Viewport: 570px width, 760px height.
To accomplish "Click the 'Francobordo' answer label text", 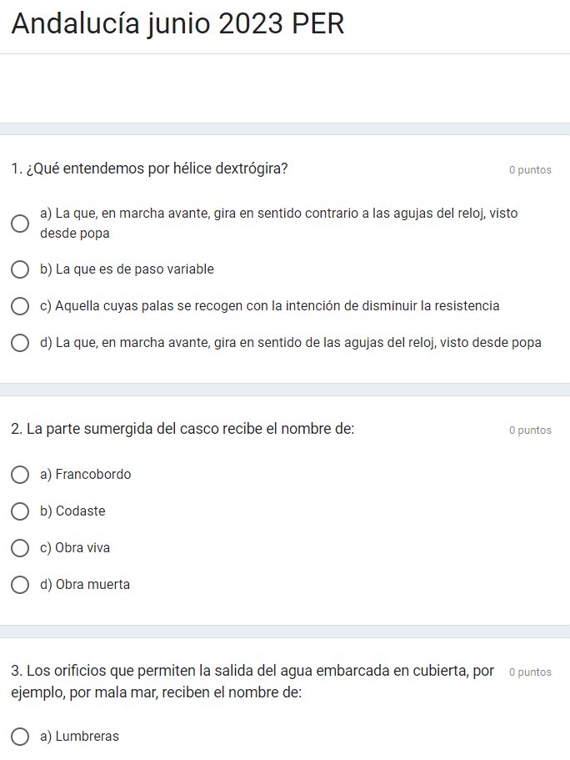I will [x=85, y=475].
